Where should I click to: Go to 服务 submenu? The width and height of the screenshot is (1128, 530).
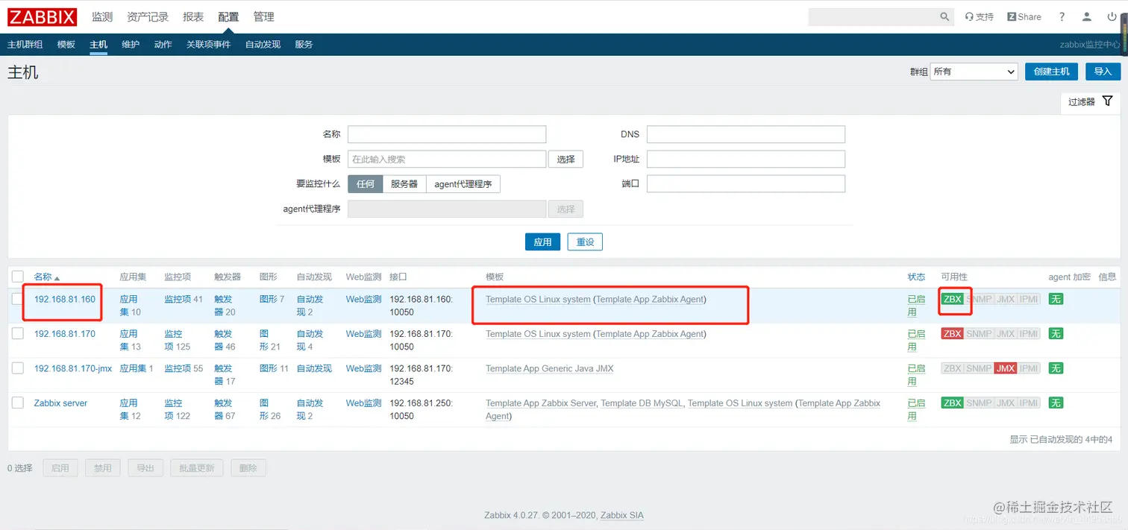point(304,45)
